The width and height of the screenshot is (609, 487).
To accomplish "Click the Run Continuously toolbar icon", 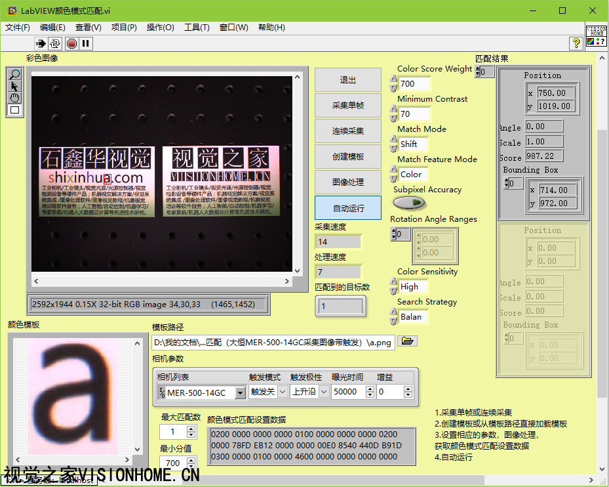I will tap(55, 43).
